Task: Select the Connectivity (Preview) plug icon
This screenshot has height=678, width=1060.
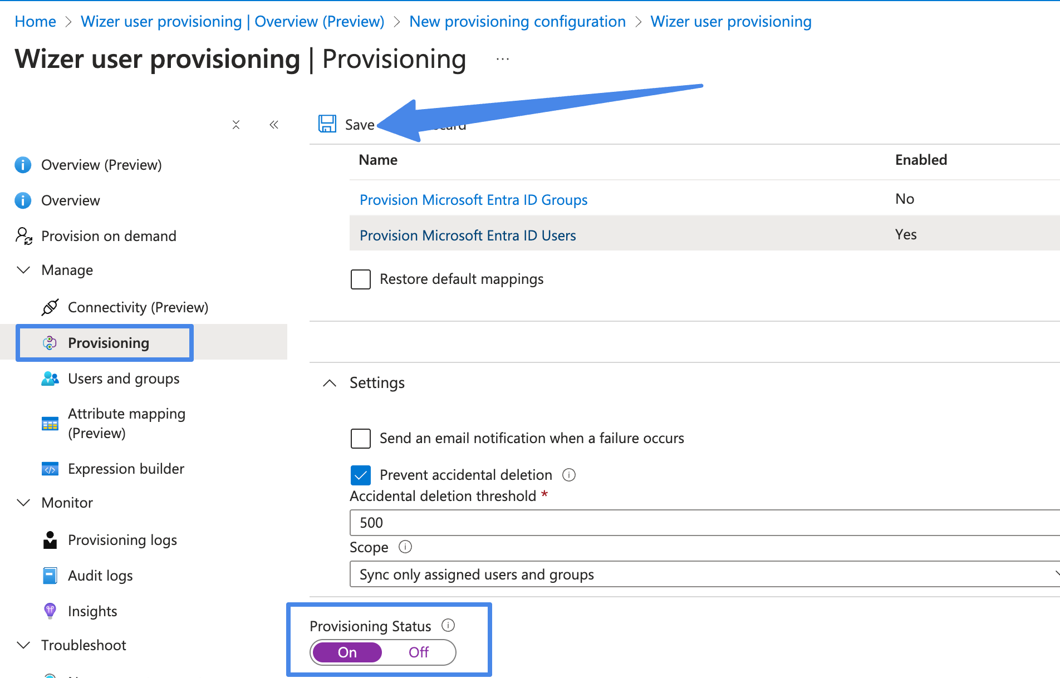Action: 50,307
